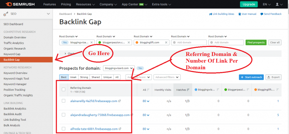Viewport: 289px width, 134px height.
Task: Expand the Company menu
Action: point(108,4)
